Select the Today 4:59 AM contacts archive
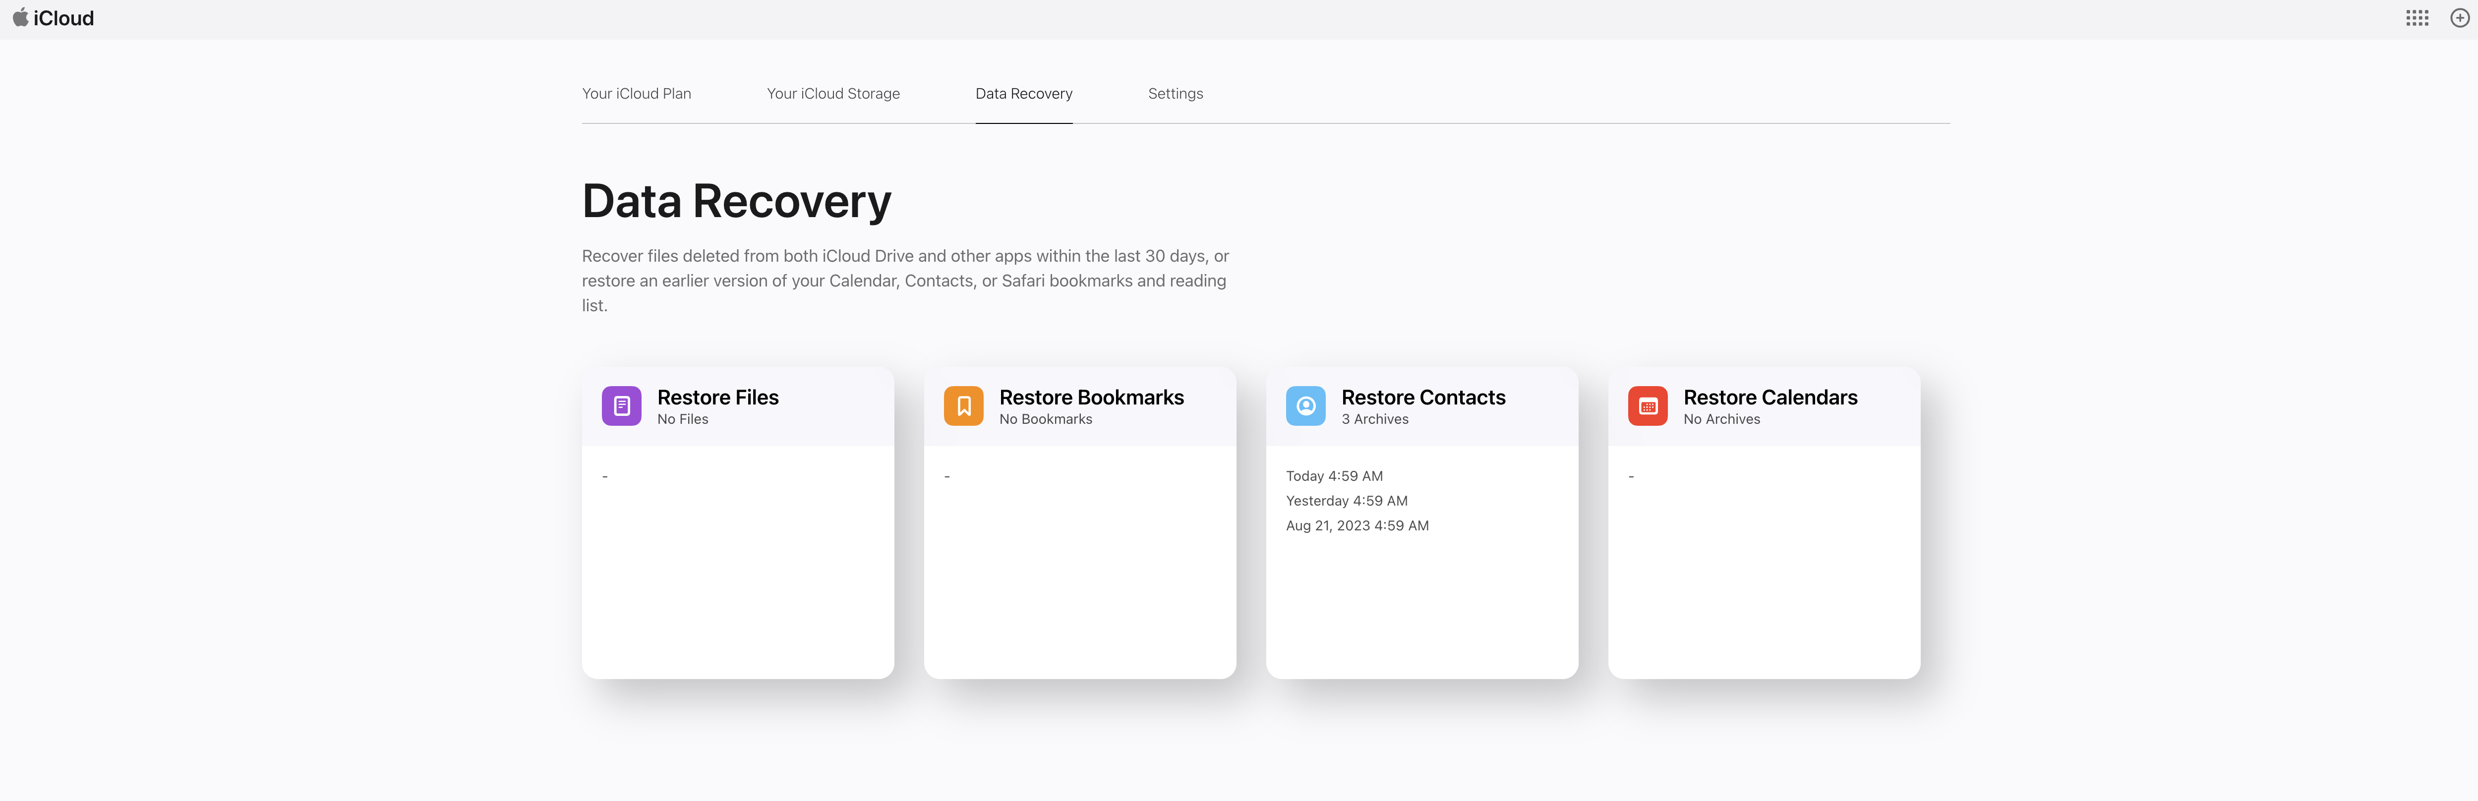 coord(1334,476)
